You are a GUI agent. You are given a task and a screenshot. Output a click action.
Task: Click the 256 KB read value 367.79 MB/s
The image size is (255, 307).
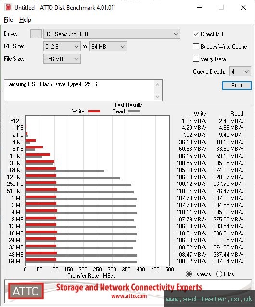pyautogui.click(x=228, y=184)
